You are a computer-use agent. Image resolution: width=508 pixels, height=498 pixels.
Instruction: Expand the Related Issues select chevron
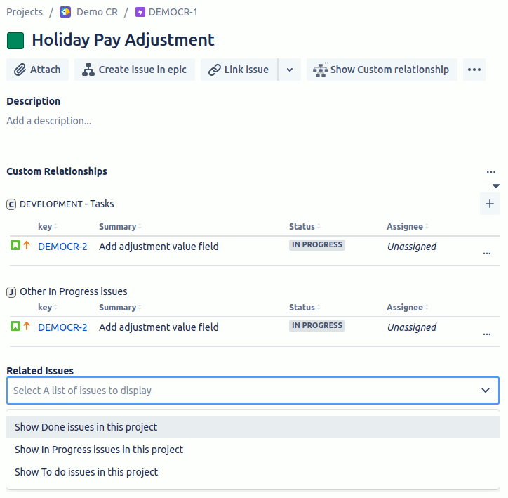(485, 390)
